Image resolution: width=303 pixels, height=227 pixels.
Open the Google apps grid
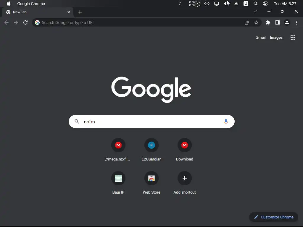click(293, 38)
